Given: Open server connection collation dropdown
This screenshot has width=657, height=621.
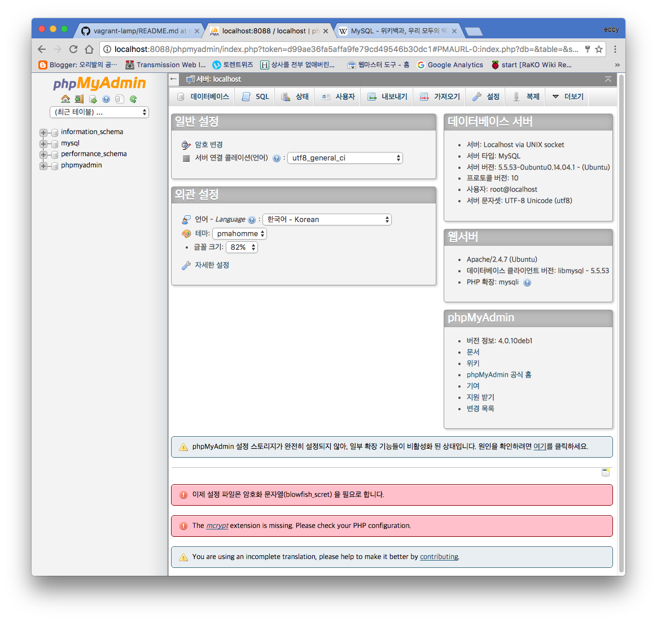Looking at the screenshot, I should click(x=345, y=158).
